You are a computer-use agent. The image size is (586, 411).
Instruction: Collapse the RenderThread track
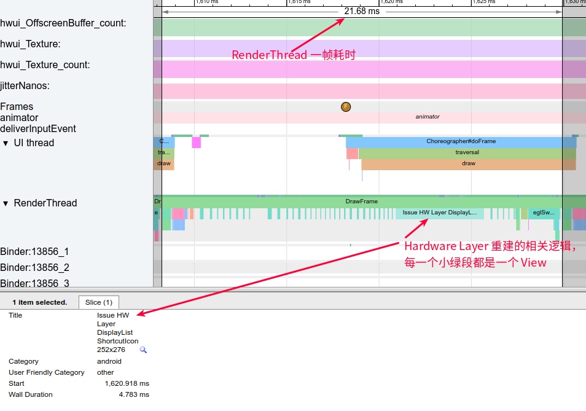click(6, 203)
